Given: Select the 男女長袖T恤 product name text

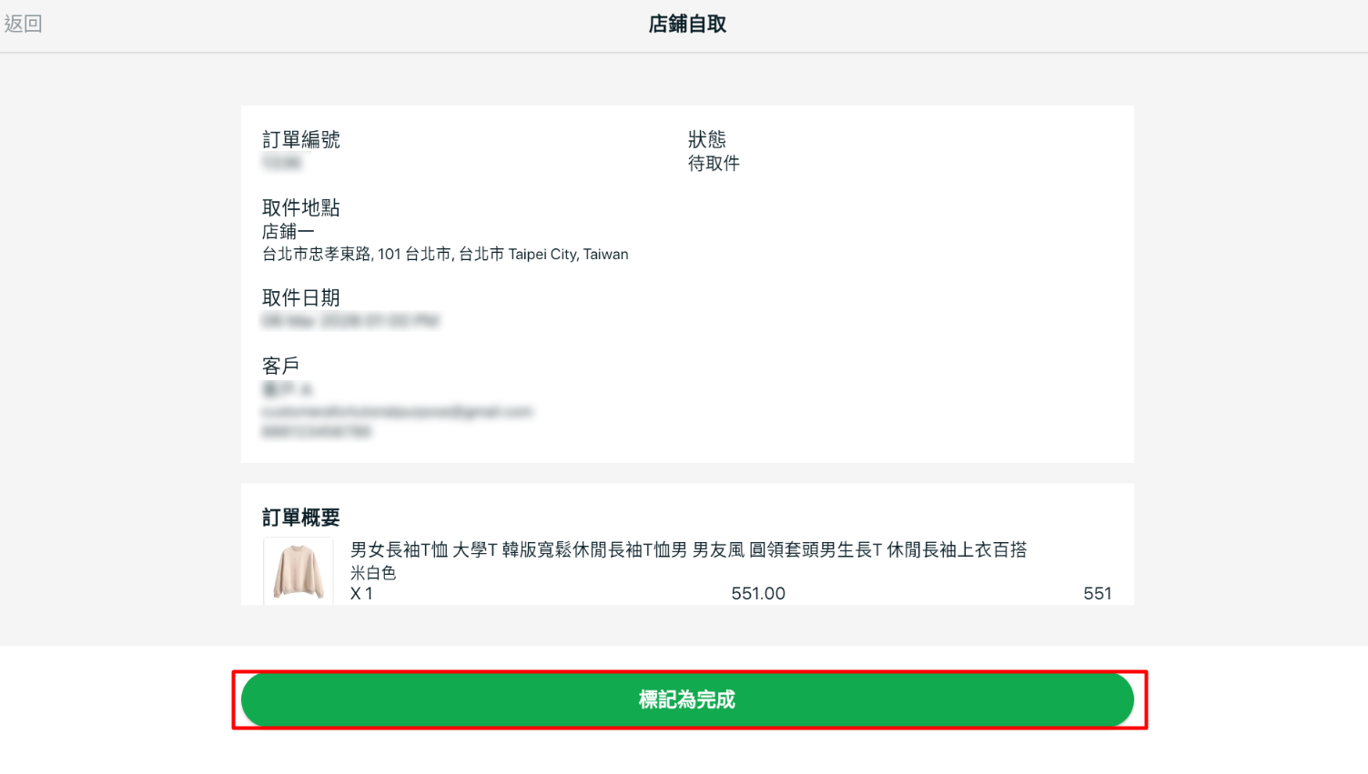Looking at the screenshot, I should [688, 549].
